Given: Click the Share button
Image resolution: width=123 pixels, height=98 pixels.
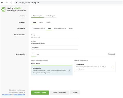Looking at the screenshot, I should click(x=75, y=92).
